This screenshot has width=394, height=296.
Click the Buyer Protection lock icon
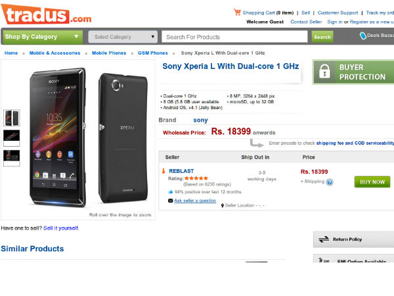coord(325,72)
